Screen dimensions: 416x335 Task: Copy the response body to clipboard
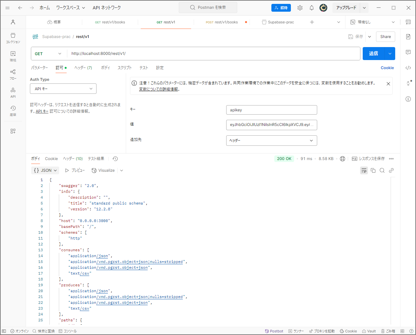[x=373, y=170]
